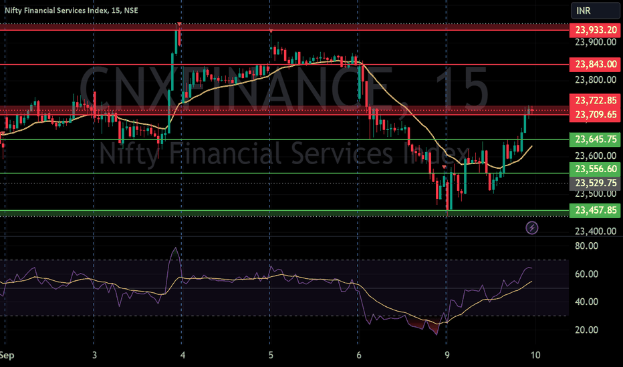Viewport: 623px width, 367px height.
Task: Select the 23,457.85 green price label
Action: point(595,210)
